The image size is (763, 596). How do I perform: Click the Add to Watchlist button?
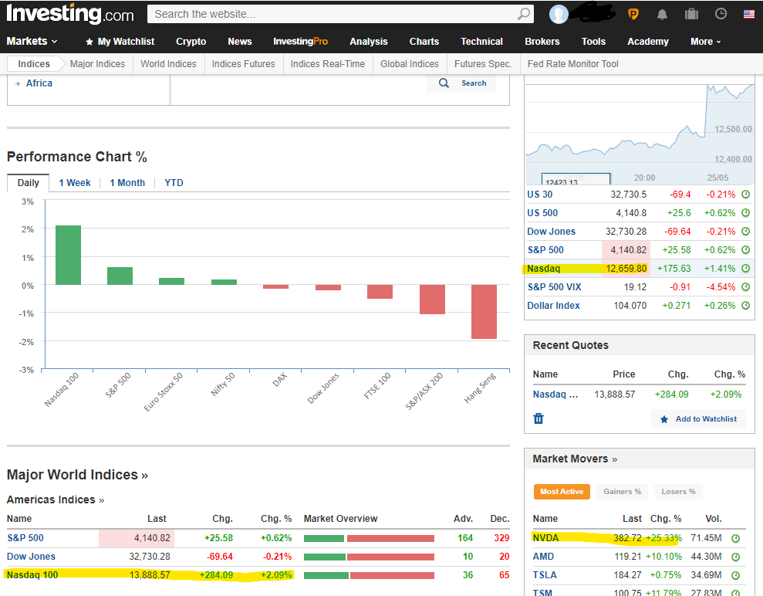click(x=698, y=419)
